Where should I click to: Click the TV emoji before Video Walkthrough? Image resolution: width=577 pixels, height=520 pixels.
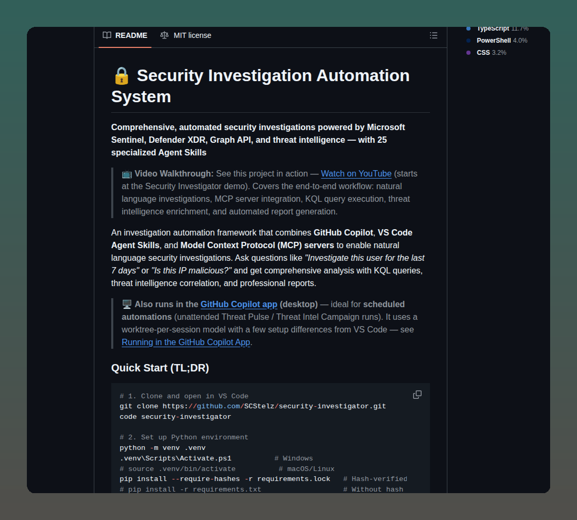pos(127,174)
